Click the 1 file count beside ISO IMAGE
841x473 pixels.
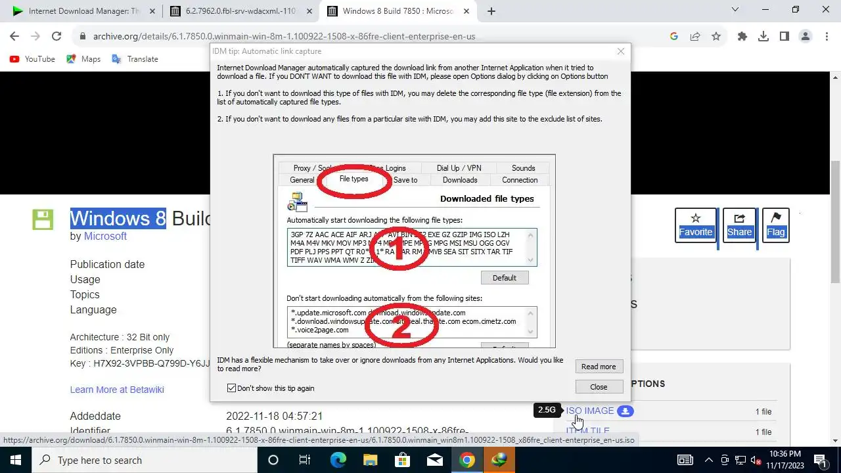point(763,412)
